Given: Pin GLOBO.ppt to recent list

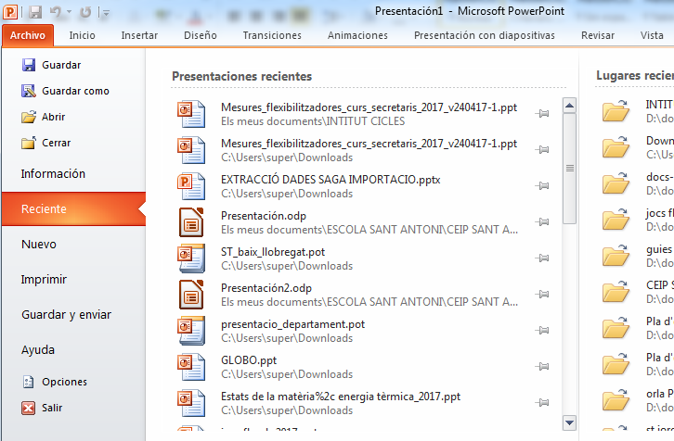Looking at the screenshot, I should tap(542, 366).
